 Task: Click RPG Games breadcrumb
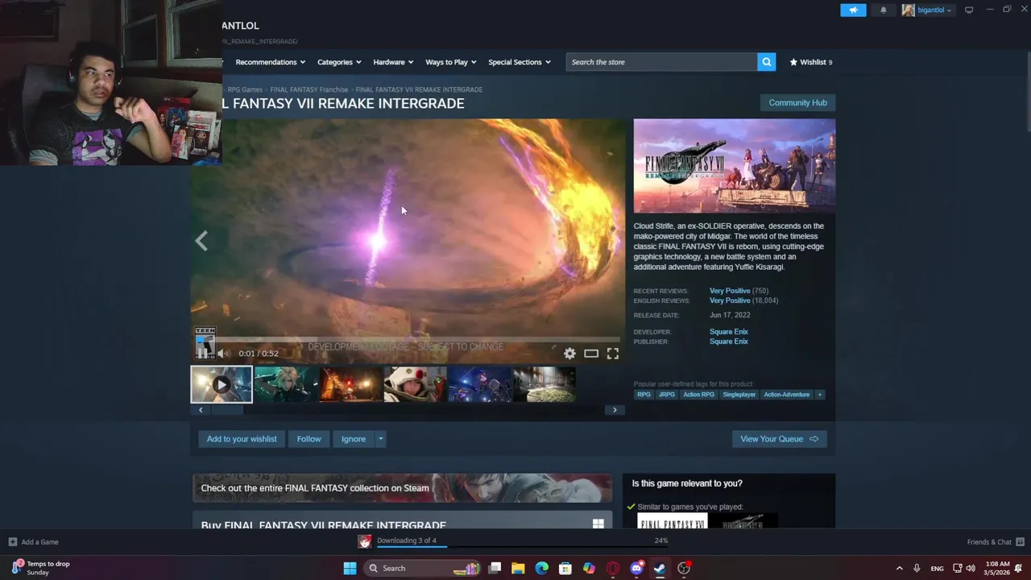(x=245, y=89)
